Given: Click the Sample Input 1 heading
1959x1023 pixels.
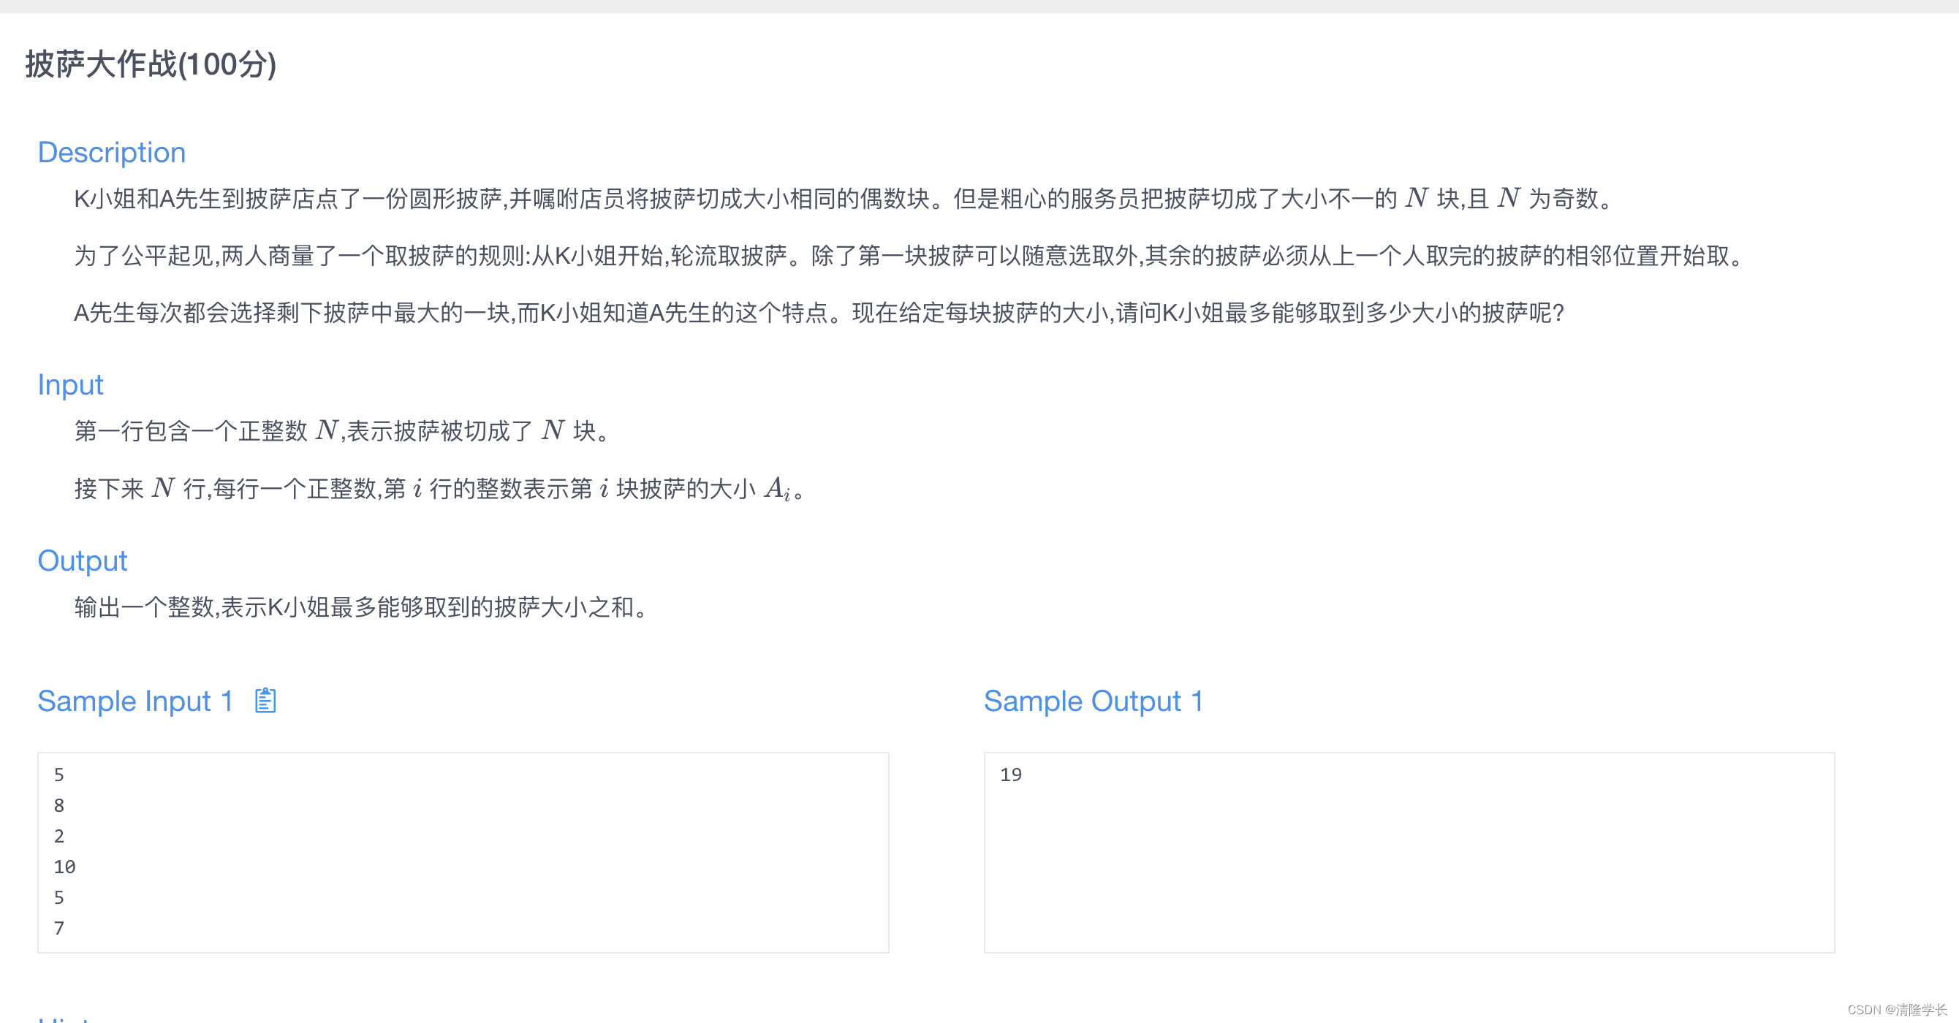Looking at the screenshot, I should point(135,700).
